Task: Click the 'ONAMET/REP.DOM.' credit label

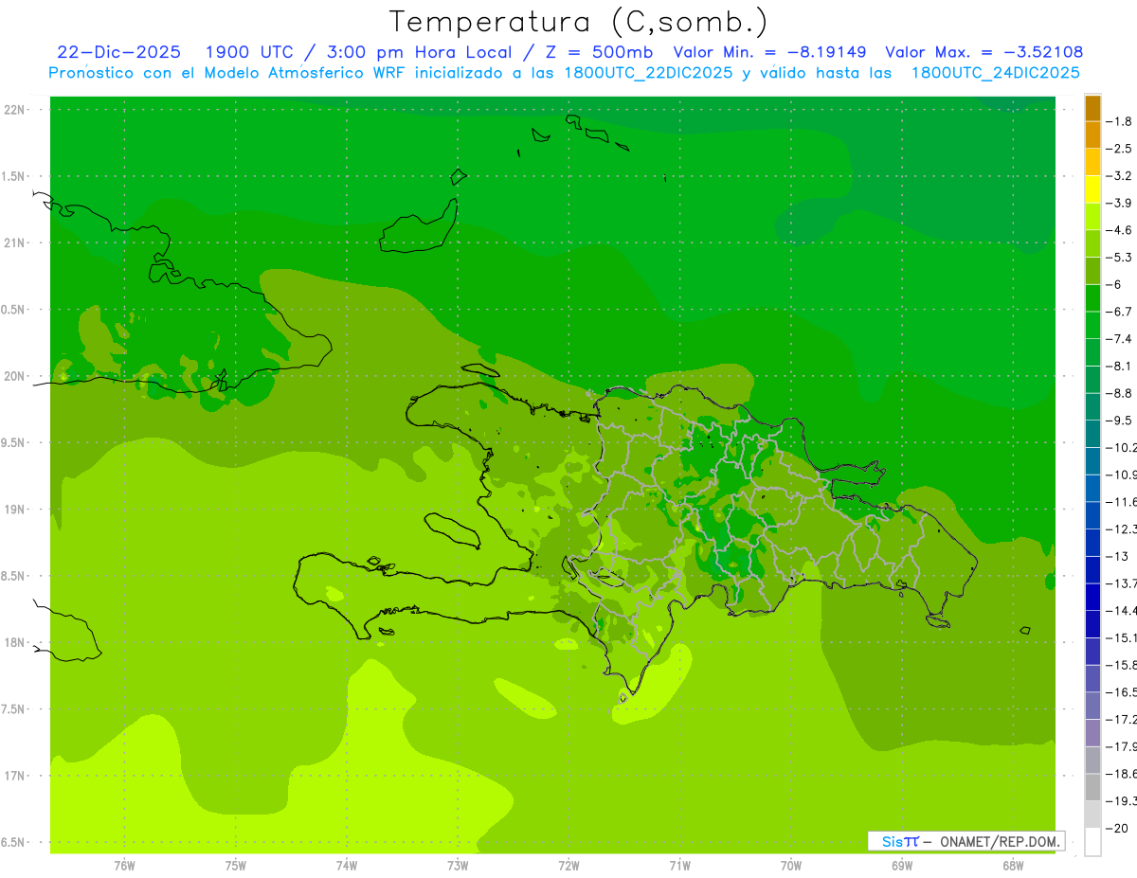Action: tap(998, 841)
